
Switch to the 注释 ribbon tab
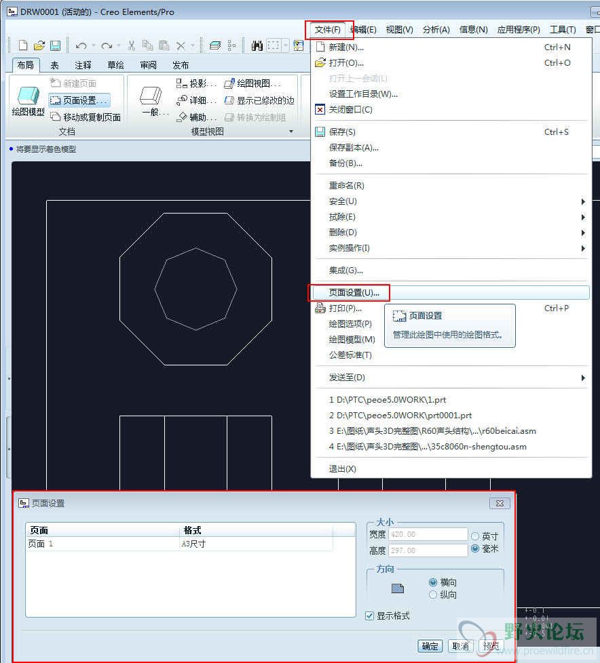[83, 65]
